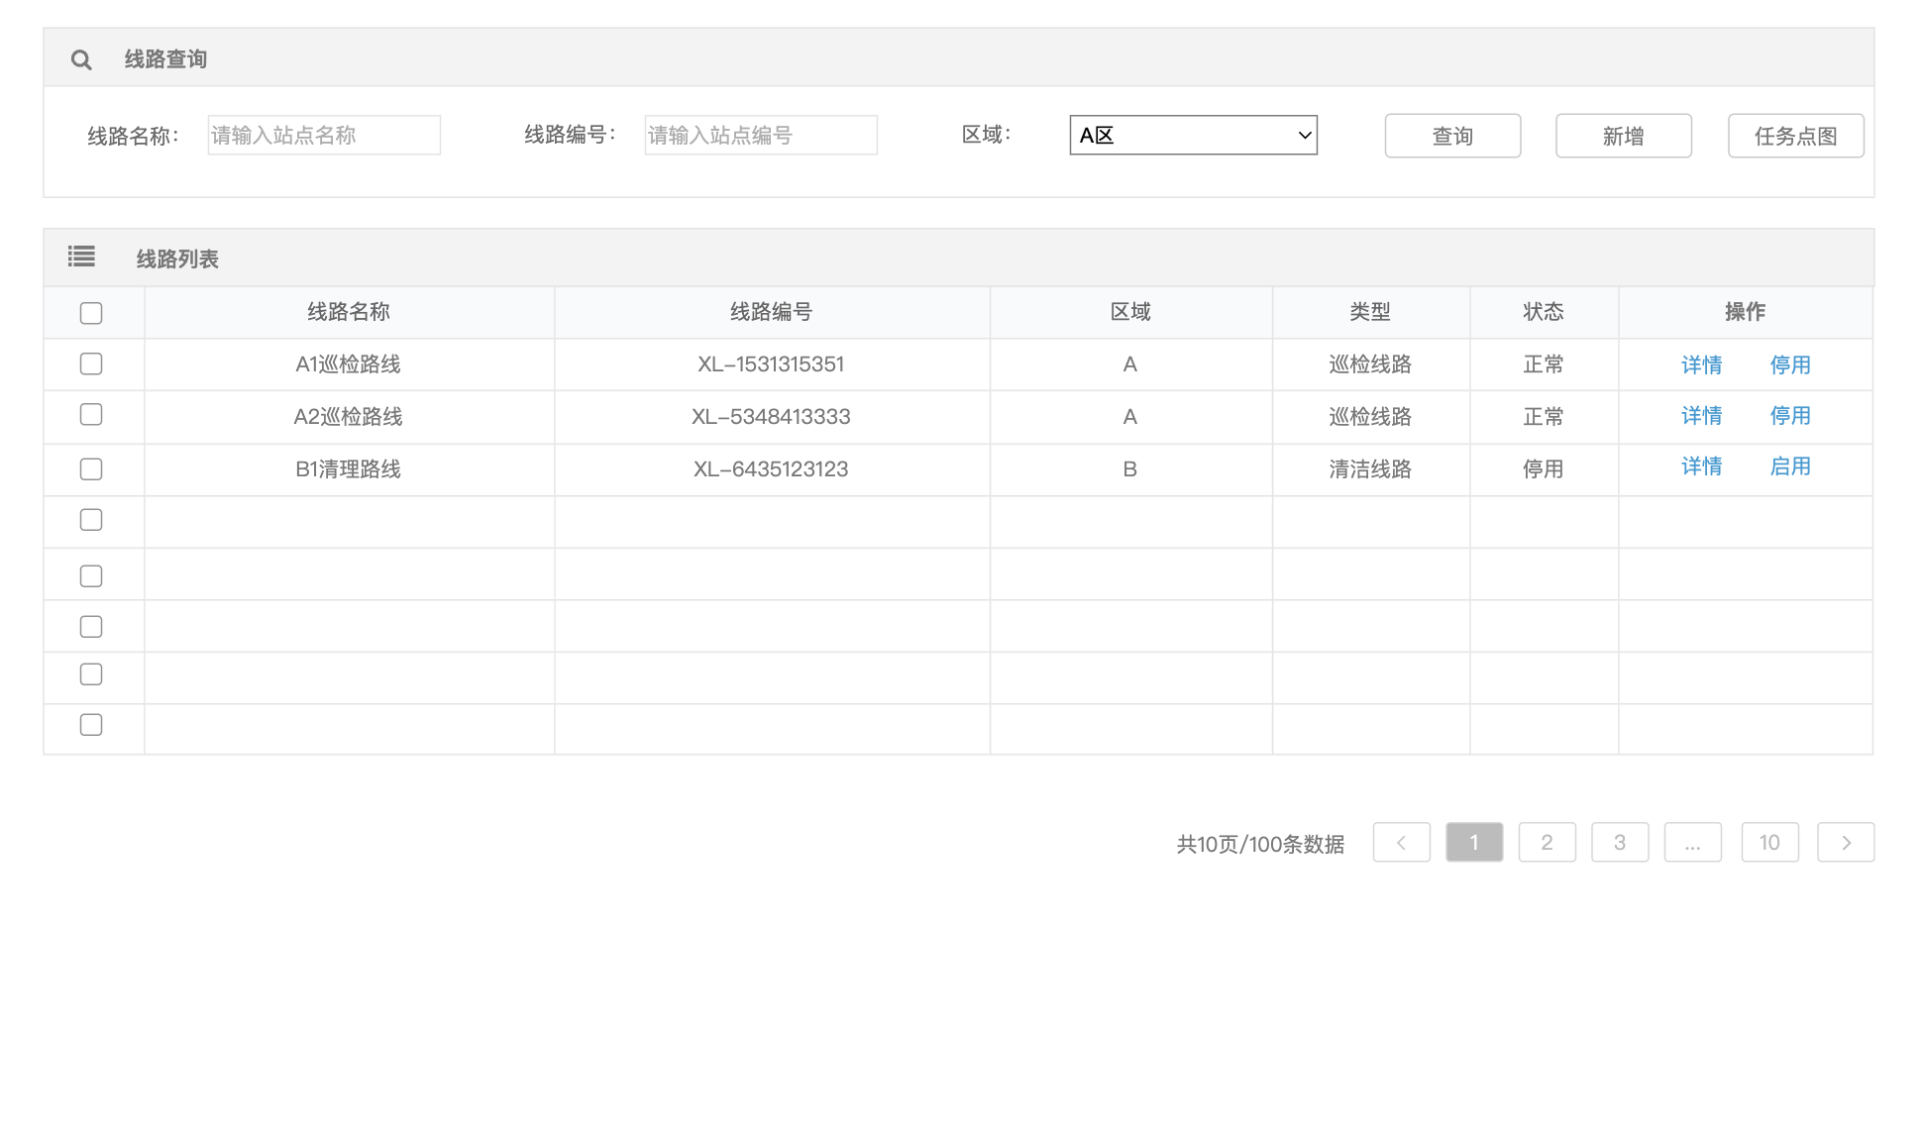Open the 任务点图 button
Image resolution: width=1924 pixels, height=1137 pixels.
pos(1795,136)
